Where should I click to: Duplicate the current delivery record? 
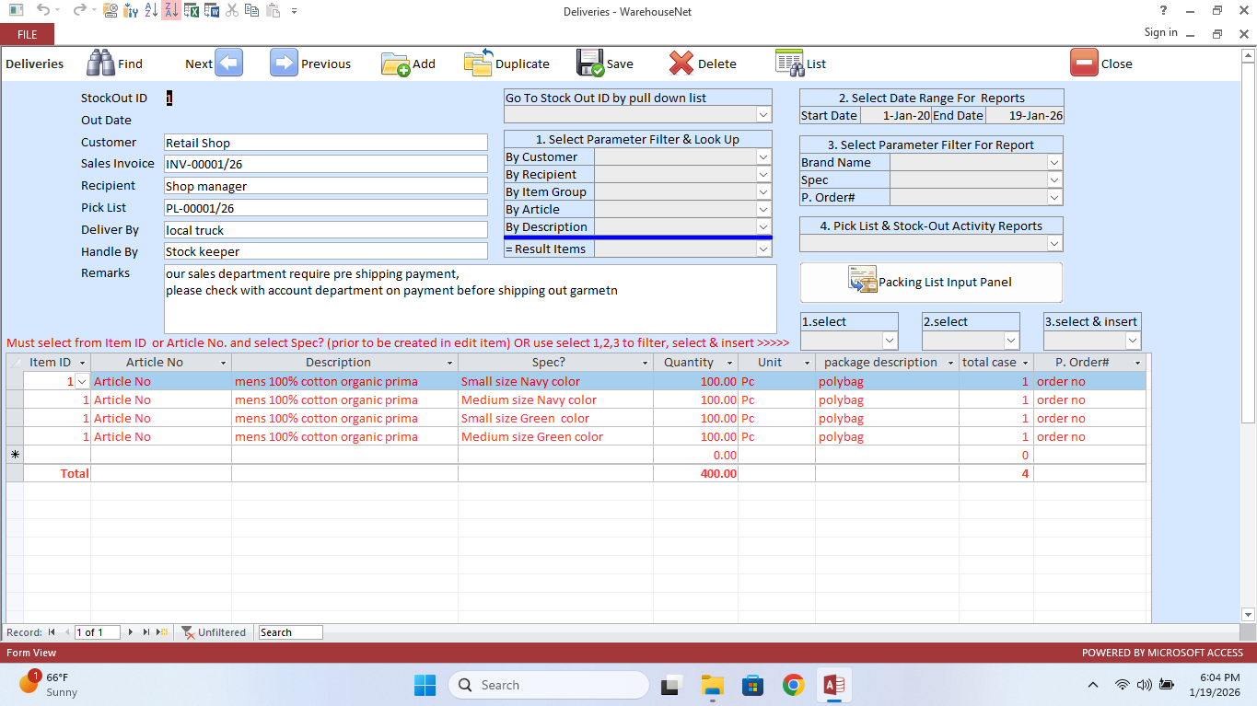pyautogui.click(x=478, y=64)
